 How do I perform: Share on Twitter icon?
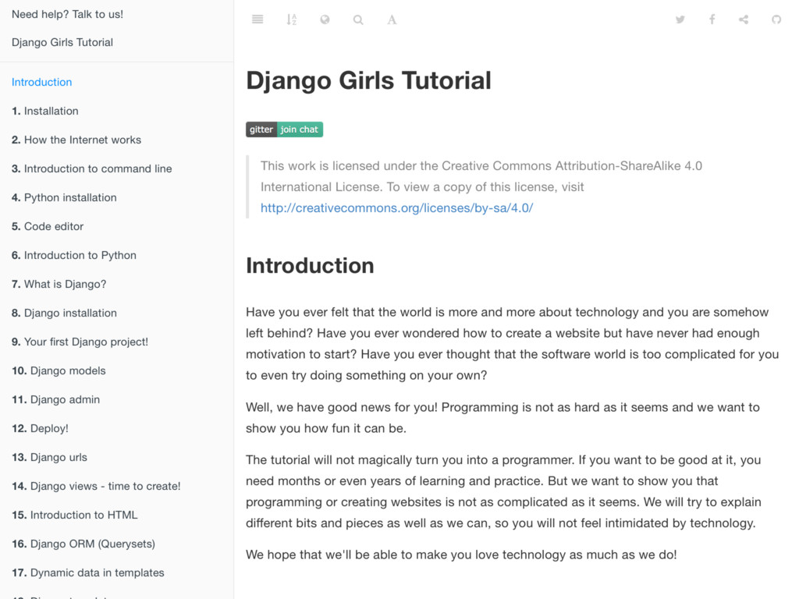pyautogui.click(x=680, y=19)
